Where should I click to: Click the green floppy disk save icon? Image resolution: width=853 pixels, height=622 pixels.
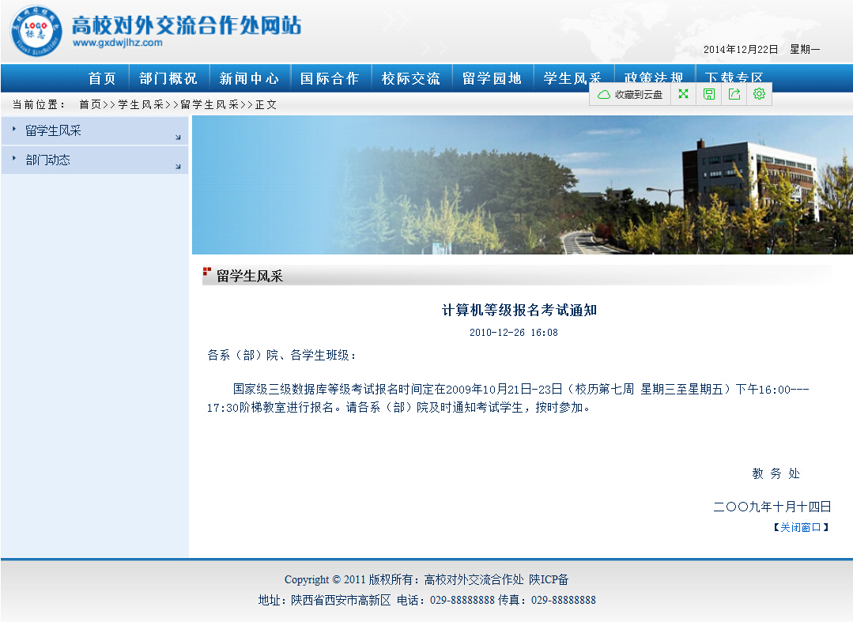point(709,94)
